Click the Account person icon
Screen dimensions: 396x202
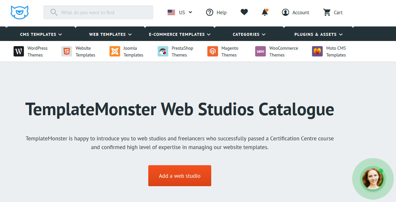[285, 12]
